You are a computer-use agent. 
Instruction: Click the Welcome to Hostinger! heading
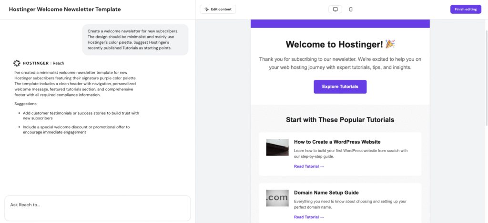tap(334, 44)
